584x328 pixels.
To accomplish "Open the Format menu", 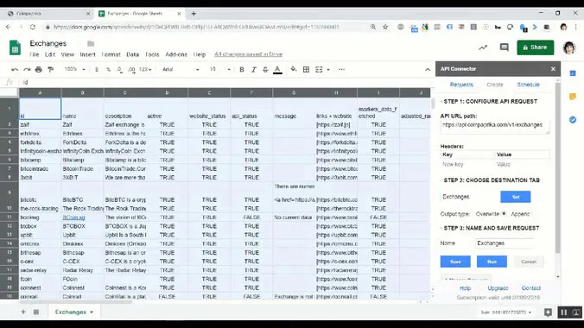I will click(x=111, y=54).
